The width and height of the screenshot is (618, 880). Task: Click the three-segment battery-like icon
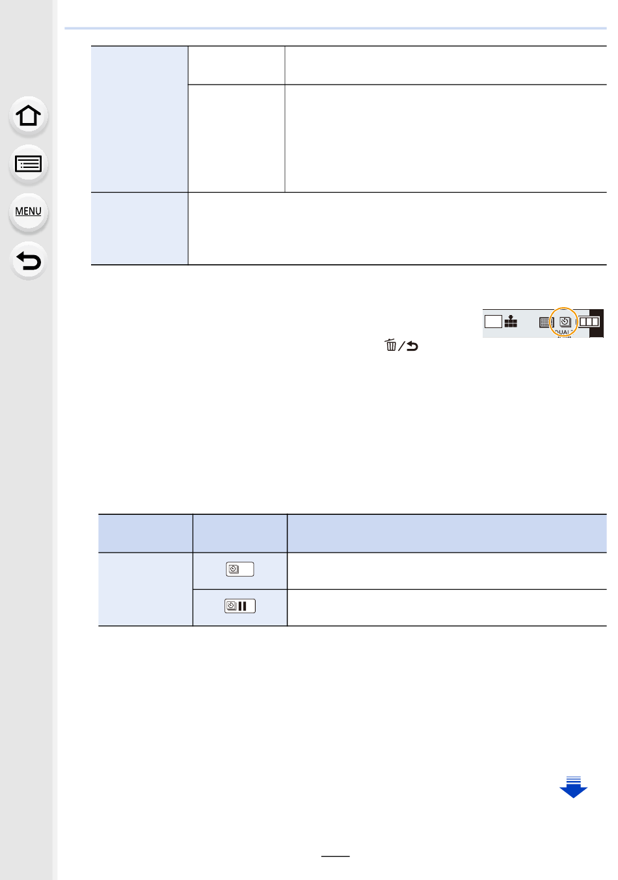coord(589,322)
